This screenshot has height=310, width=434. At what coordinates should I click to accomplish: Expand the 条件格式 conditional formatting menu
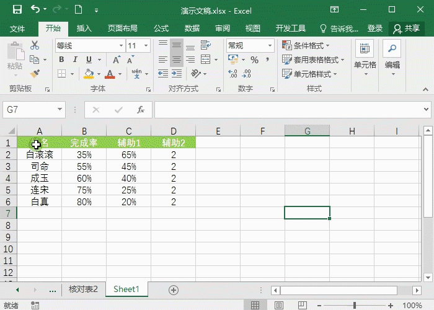[306, 45]
